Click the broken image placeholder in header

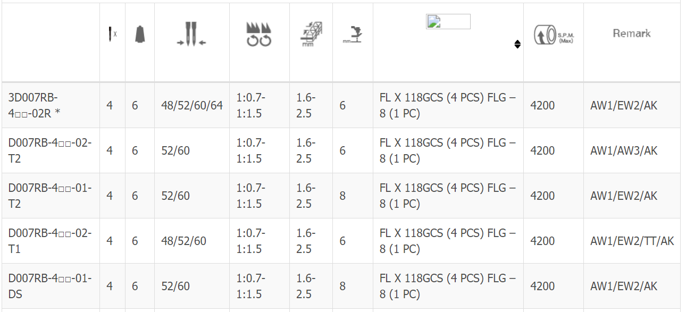point(448,21)
